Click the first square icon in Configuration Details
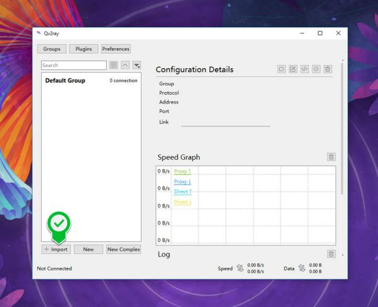This screenshot has width=378, height=307. click(x=281, y=69)
